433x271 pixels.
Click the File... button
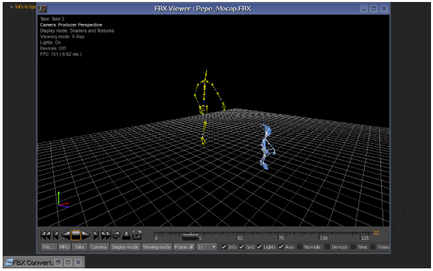tap(48, 246)
